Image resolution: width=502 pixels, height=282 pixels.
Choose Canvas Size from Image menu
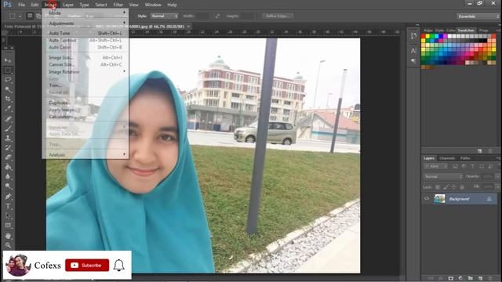(86, 64)
